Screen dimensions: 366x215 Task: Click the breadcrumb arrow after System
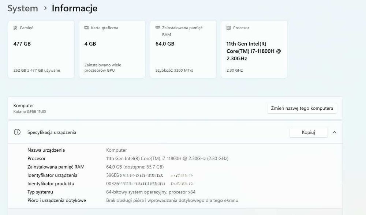(45, 8)
